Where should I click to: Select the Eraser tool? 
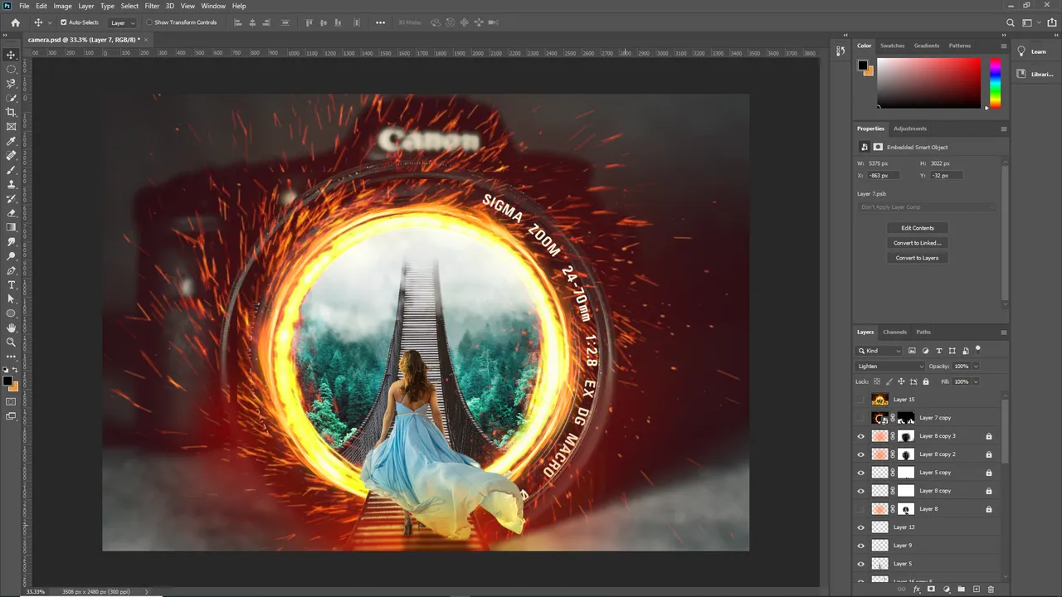(11, 213)
